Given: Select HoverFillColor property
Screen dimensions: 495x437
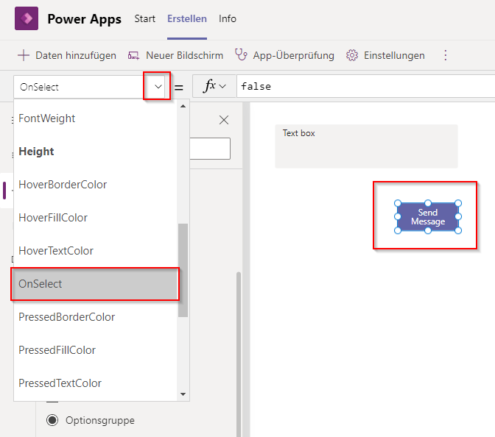Looking at the screenshot, I should tap(95, 218).
